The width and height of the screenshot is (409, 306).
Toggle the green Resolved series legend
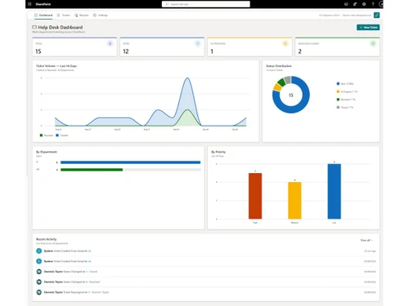click(x=47, y=135)
